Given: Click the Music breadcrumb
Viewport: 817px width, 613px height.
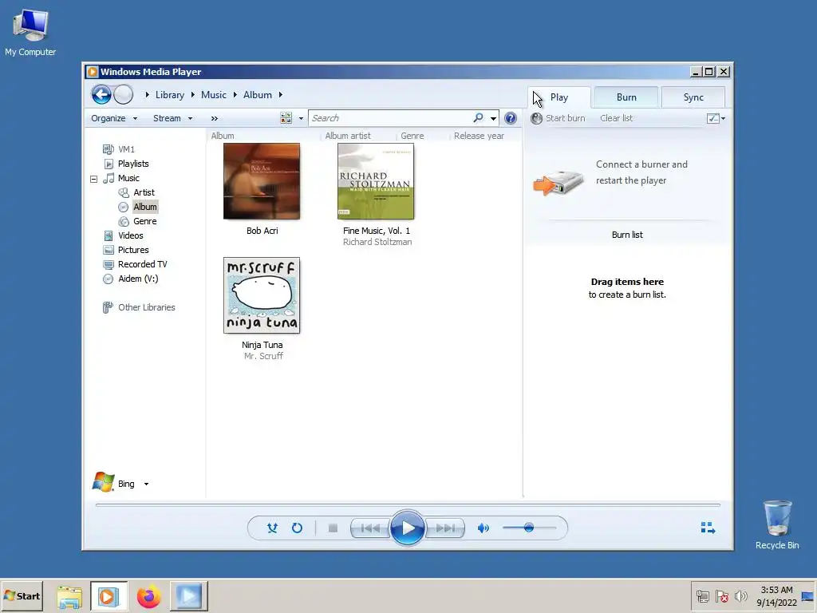Looking at the screenshot, I should pos(214,95).
